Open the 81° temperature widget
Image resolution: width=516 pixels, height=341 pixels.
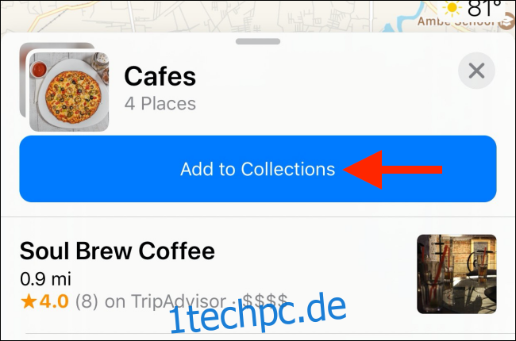pyautogui.click(x=472, y=9)
